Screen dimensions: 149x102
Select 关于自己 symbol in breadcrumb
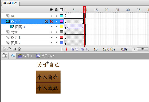point(45,56)
